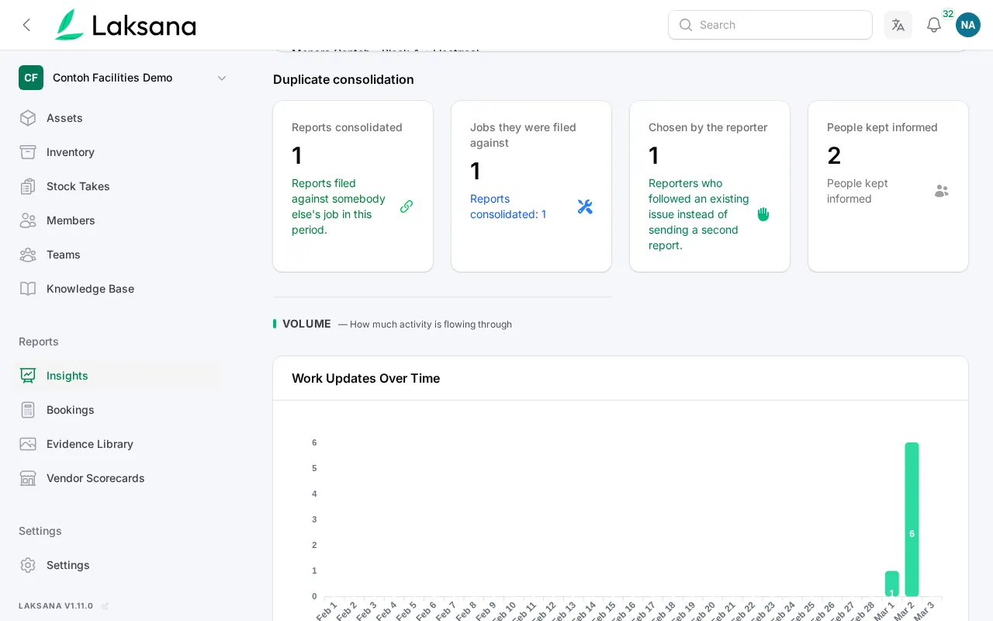This screenshot has height=621, width=993.
Task: Focus the Search input field
Action: (770, 25)
